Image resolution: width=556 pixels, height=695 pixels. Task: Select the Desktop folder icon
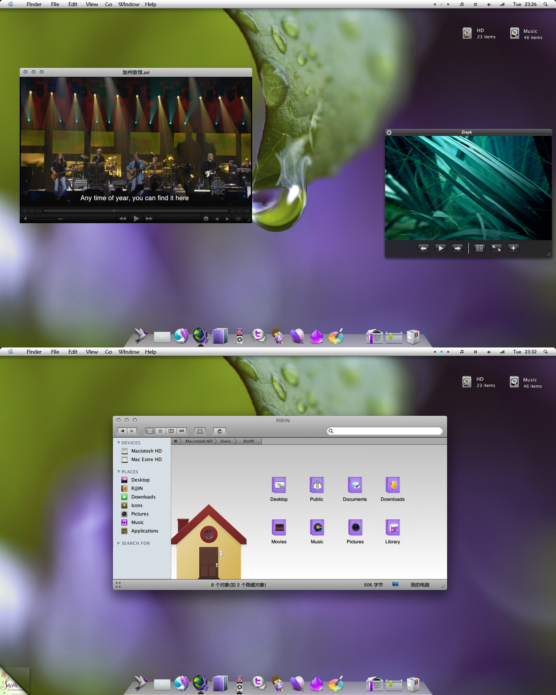click(279, 485)
